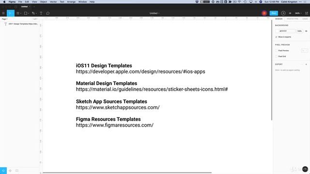
Task: Toggle background visibility eye icon
Action: pyautogui.click(x=306, y=31)
